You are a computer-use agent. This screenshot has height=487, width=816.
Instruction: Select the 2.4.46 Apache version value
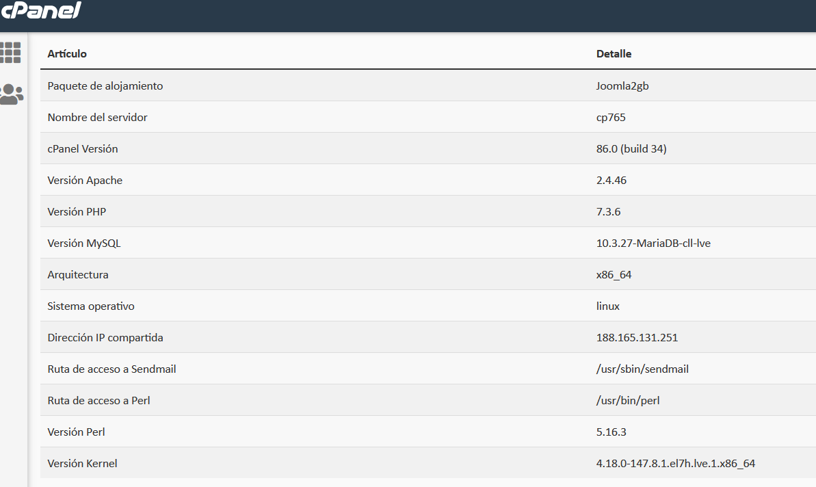(611, 181)
